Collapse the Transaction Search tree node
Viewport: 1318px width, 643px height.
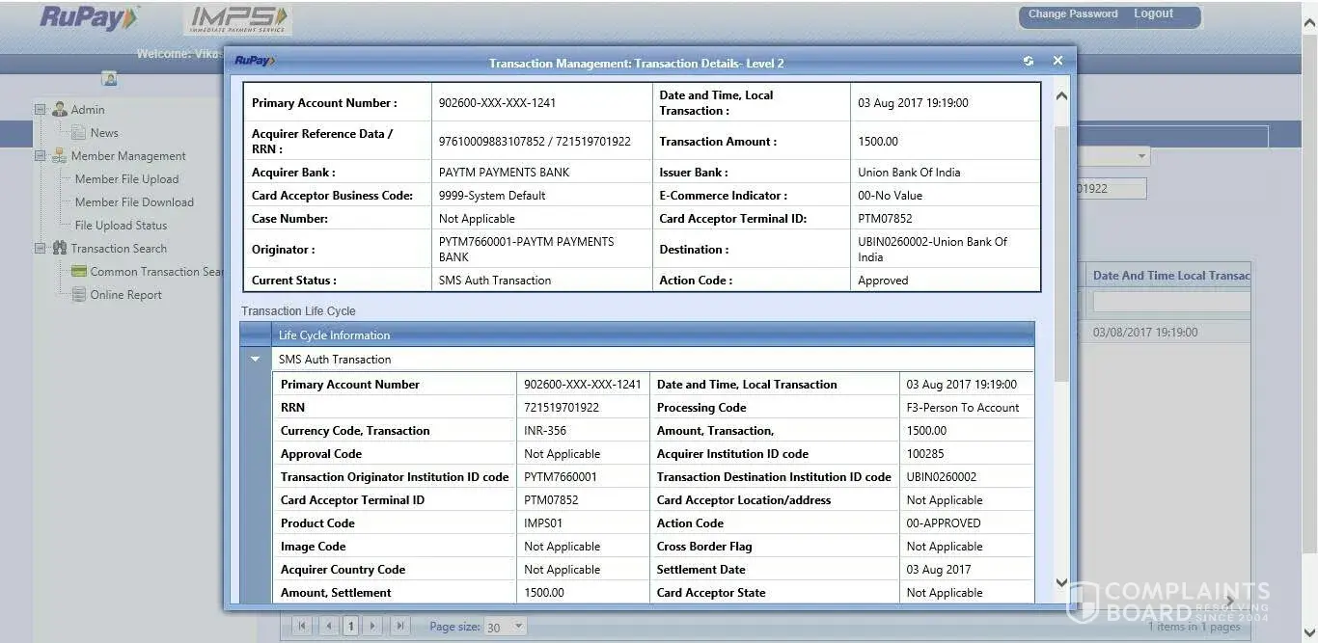point(41,249)
